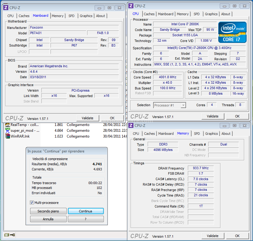
Task: Open help with the ? button
Action: point(86,219)
